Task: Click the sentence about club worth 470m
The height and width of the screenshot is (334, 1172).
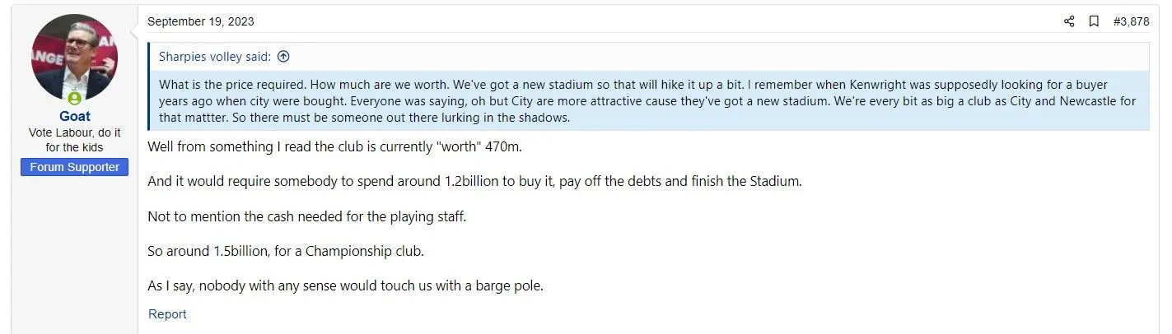Action: (334, 146)
